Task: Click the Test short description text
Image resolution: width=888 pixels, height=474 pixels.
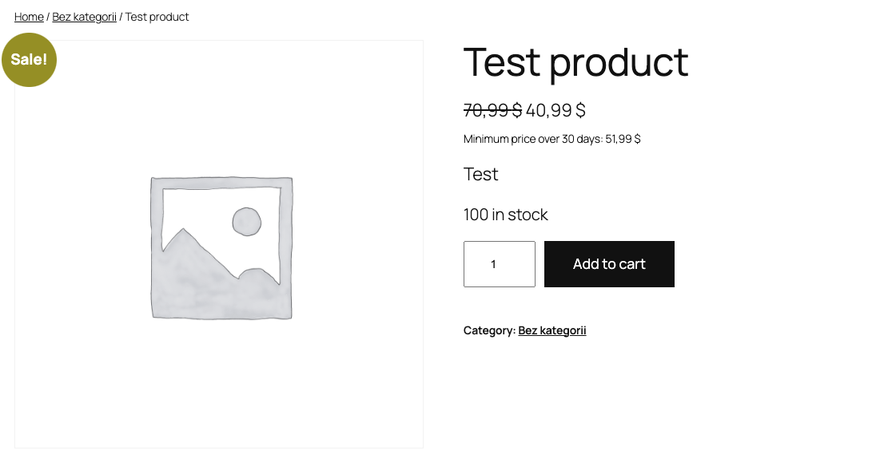Action: click(x=481, y=174)
